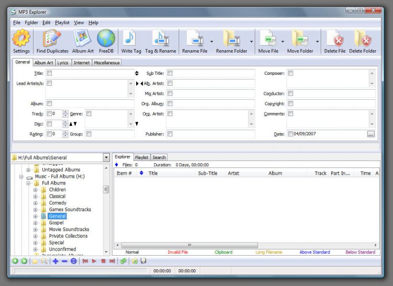Image resolution: width=393 pixels, height=286 pixels.
Task: Click the blue circled-minus clear icon
Action: 73,261
